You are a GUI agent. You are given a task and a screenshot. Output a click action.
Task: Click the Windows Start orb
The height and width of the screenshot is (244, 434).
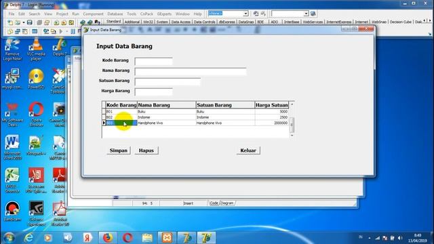coord(9,238)
